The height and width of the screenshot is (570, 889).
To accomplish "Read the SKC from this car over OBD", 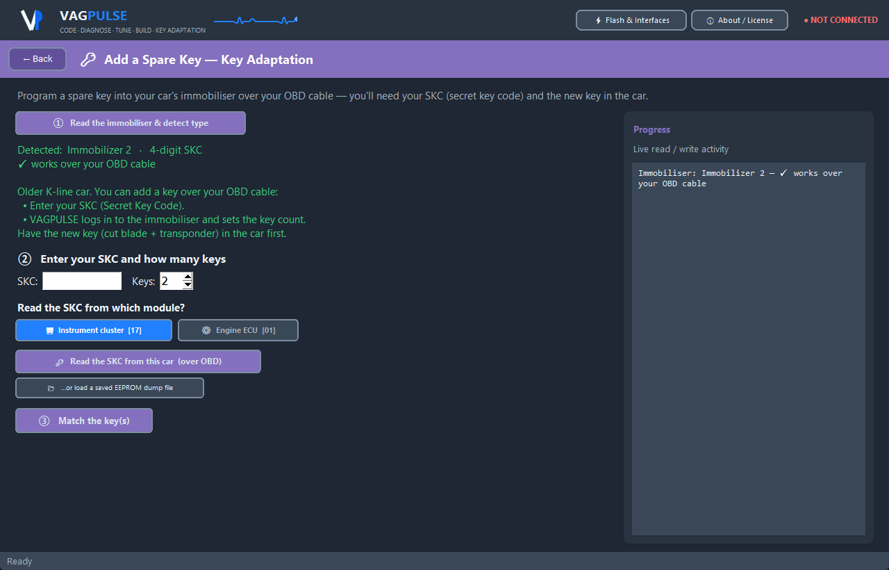I will click(x=138, y=361).
